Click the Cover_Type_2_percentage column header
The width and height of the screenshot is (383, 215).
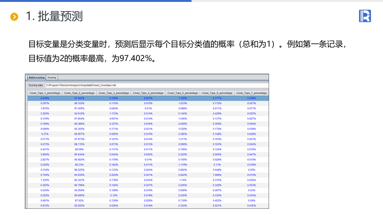point(79,93)
